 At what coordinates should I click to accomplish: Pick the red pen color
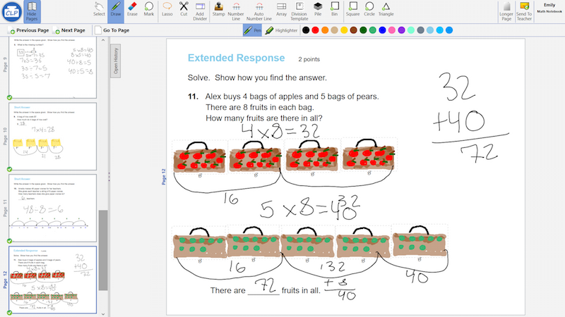coord(315,30)
